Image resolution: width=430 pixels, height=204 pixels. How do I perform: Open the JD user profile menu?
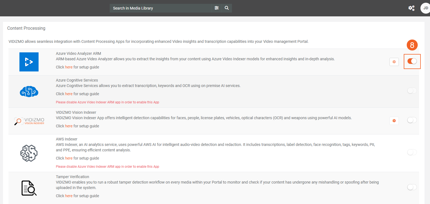[x=425, y=8]
